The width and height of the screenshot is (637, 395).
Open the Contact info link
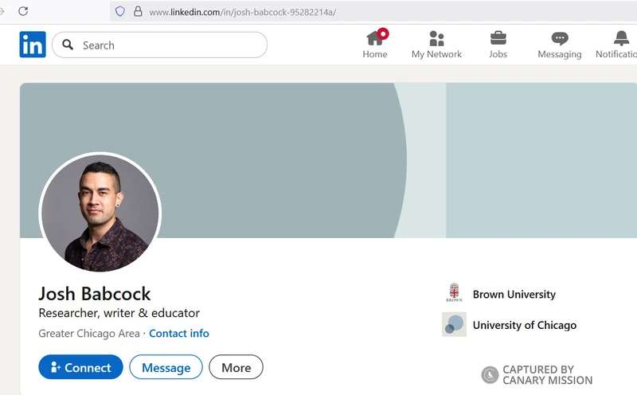(179, 334)
